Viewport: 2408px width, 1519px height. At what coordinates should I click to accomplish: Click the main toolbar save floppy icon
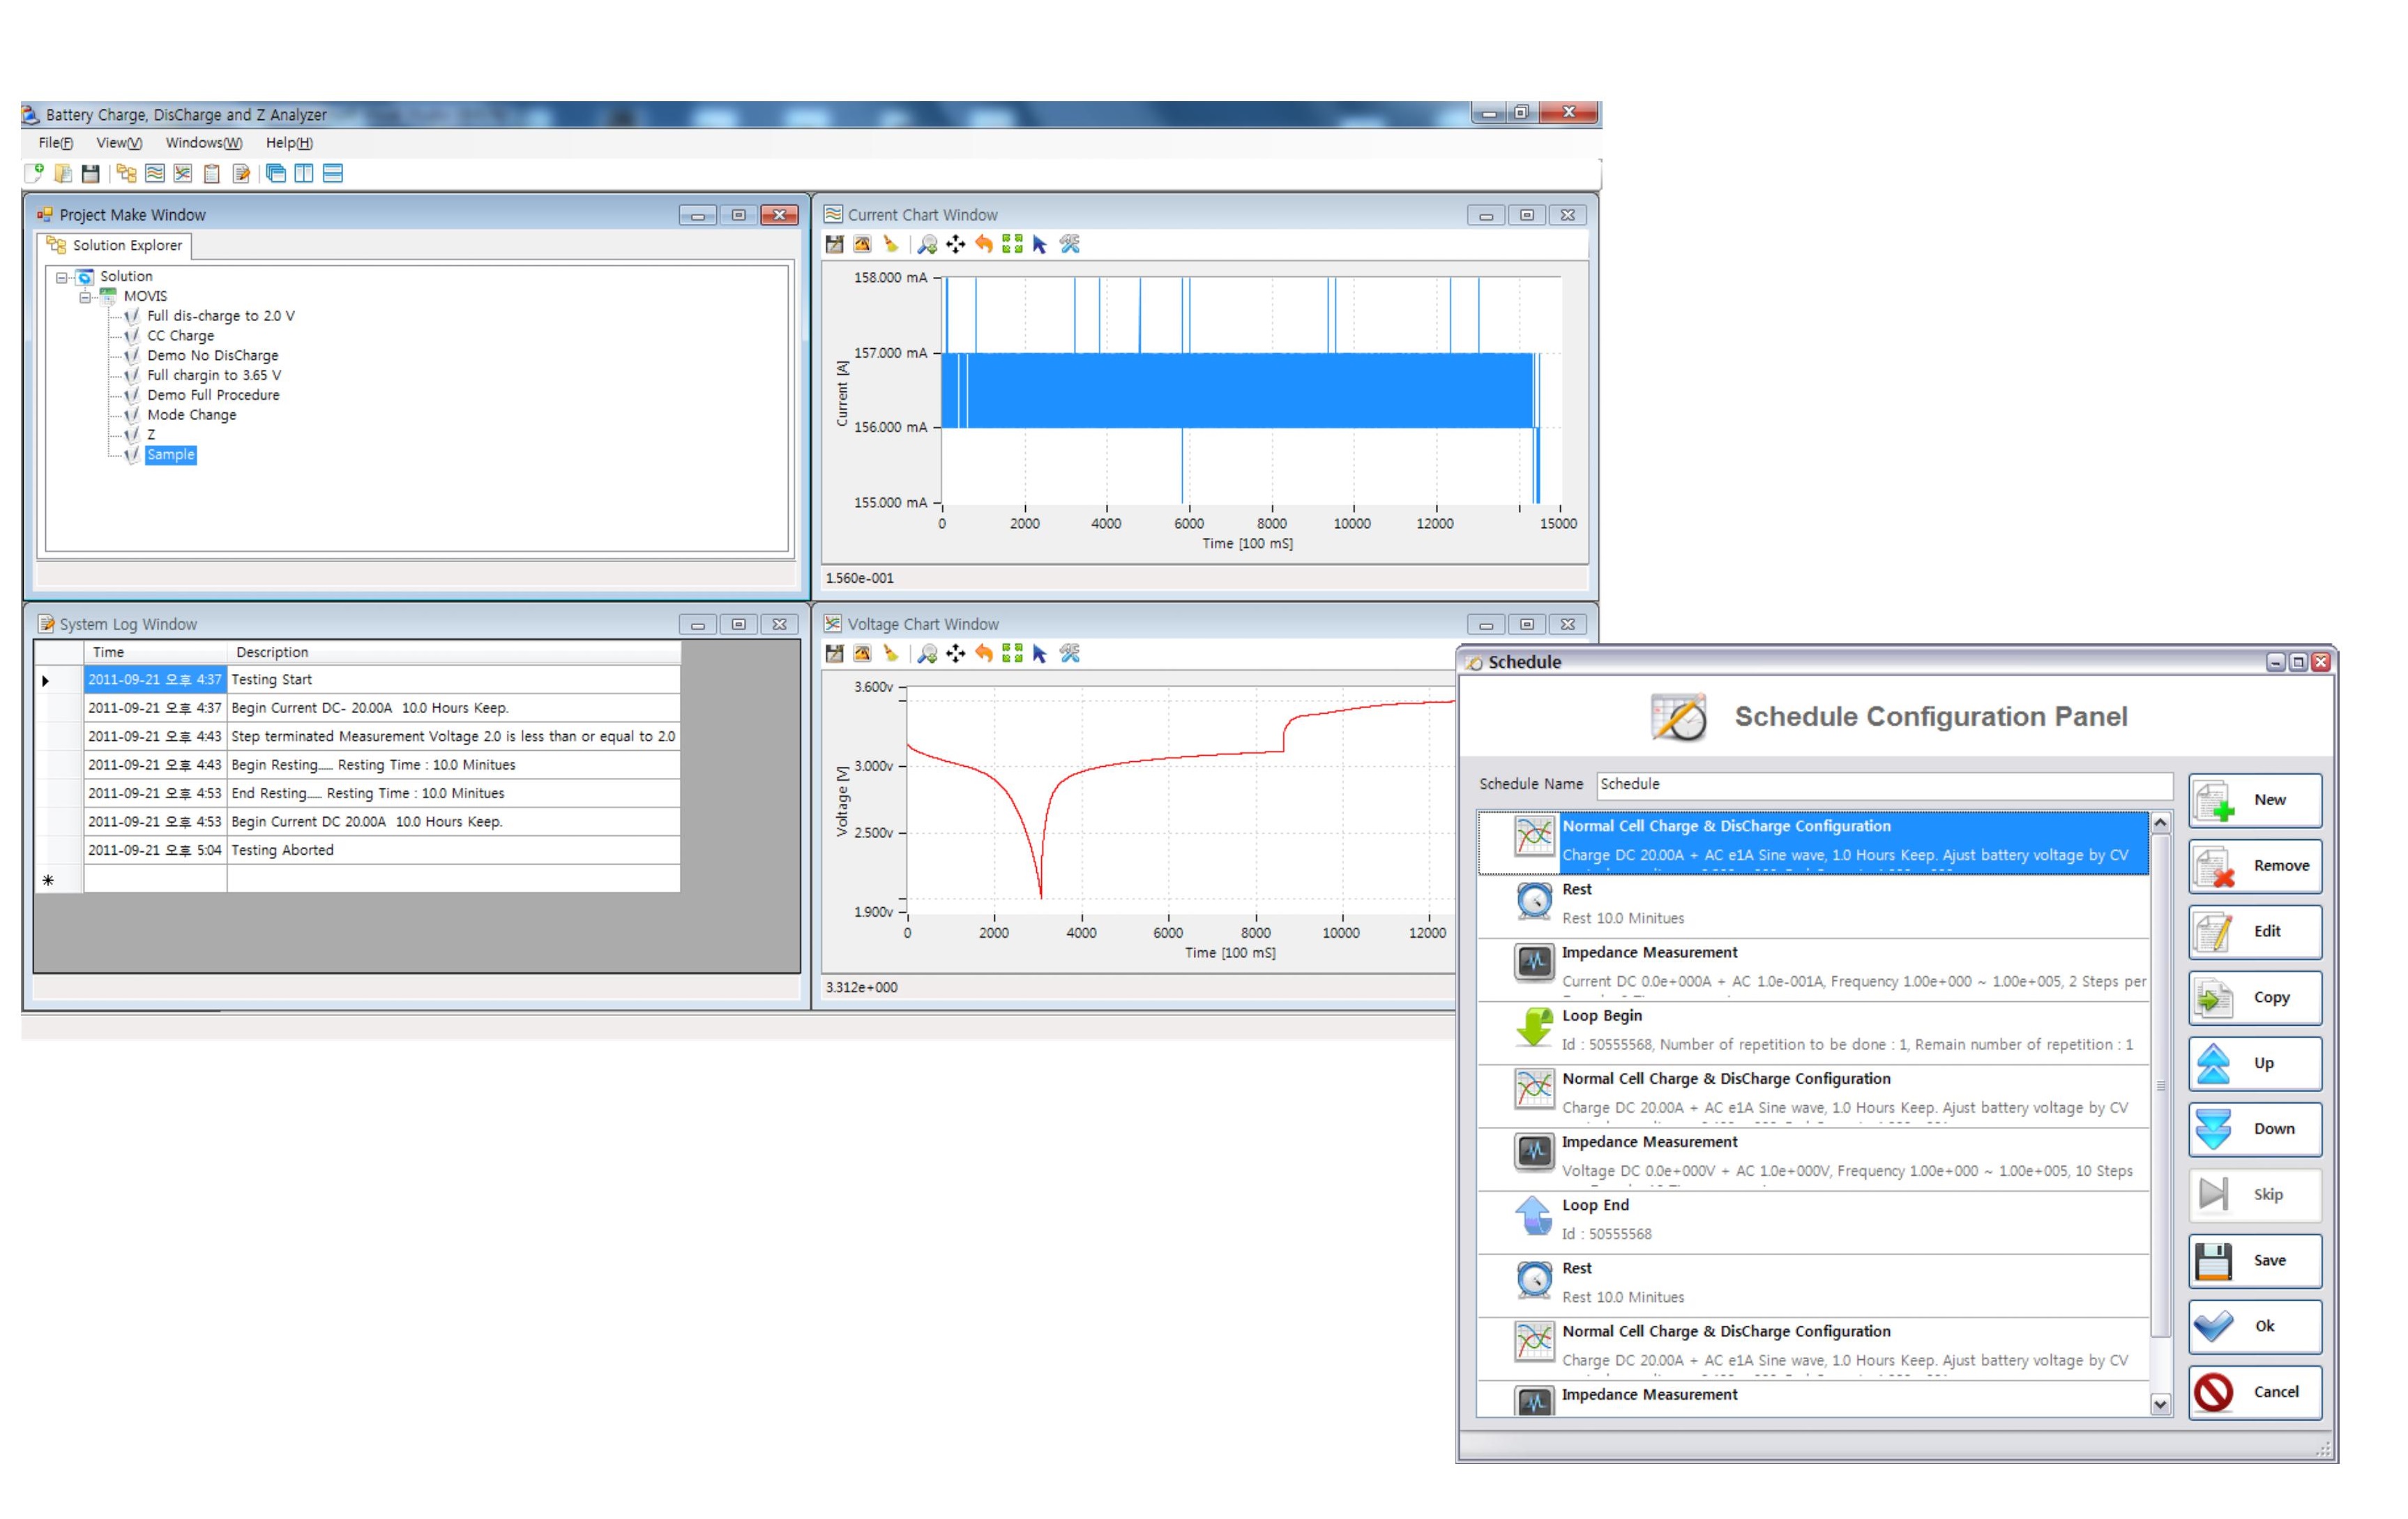(x=90, y=173)
